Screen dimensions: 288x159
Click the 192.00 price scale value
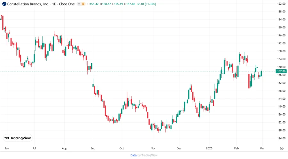tap(281, 4)
